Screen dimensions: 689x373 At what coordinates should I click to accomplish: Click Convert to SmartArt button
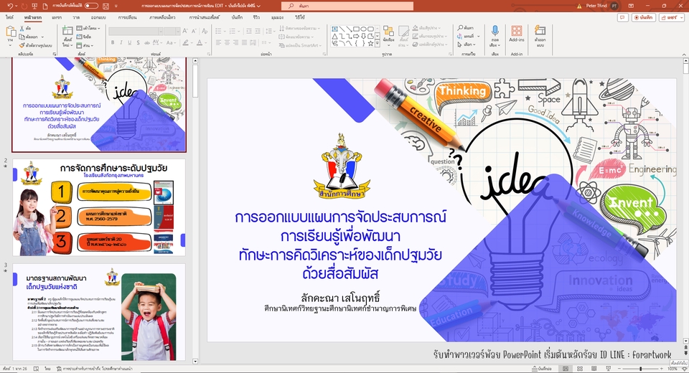(300, 45)
